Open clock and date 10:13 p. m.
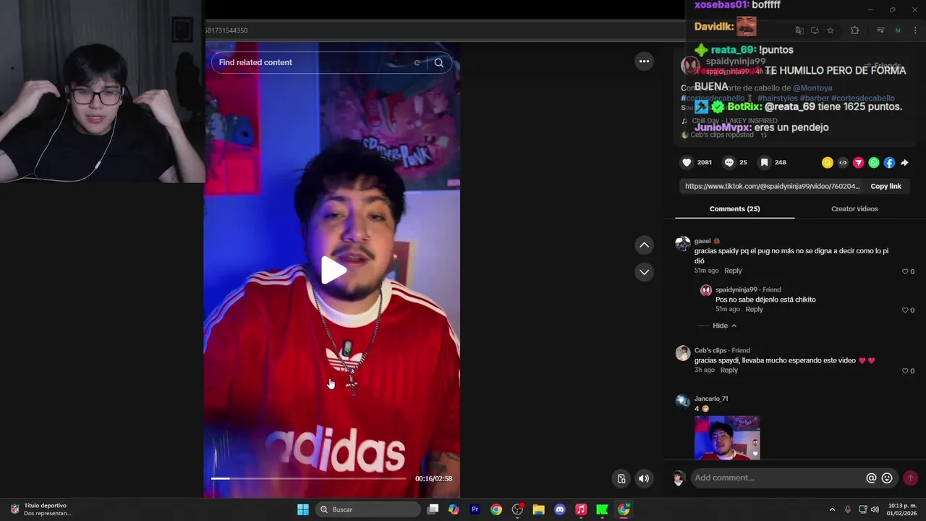926x521 pixels. pos(902,509)
